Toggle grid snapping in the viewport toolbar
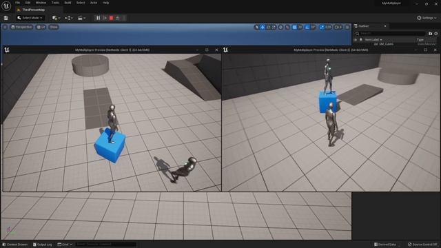 [294, 28]
